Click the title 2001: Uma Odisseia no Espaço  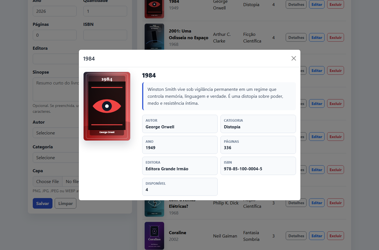coord(189,34)
